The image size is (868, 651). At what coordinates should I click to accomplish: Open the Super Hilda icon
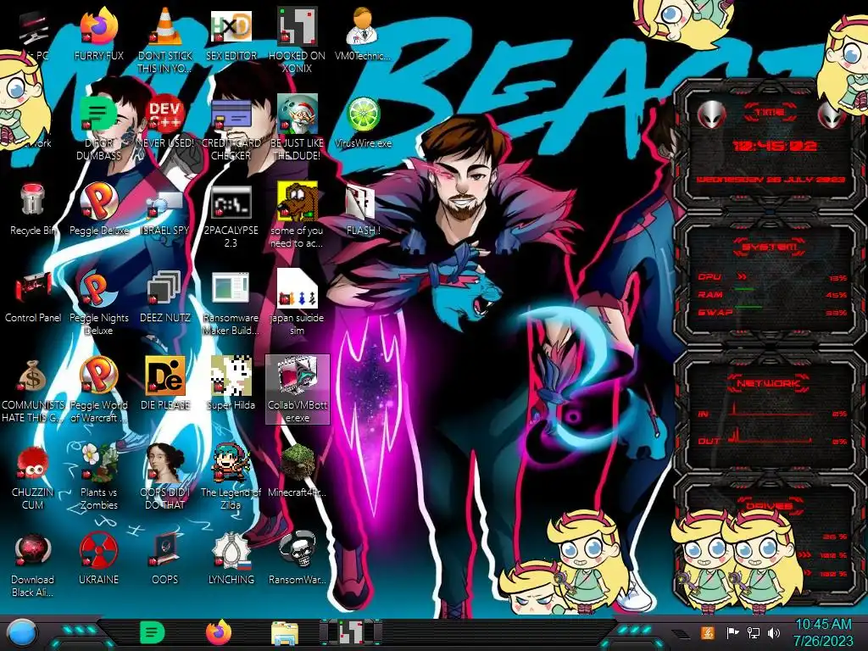(x=231, y=384)
